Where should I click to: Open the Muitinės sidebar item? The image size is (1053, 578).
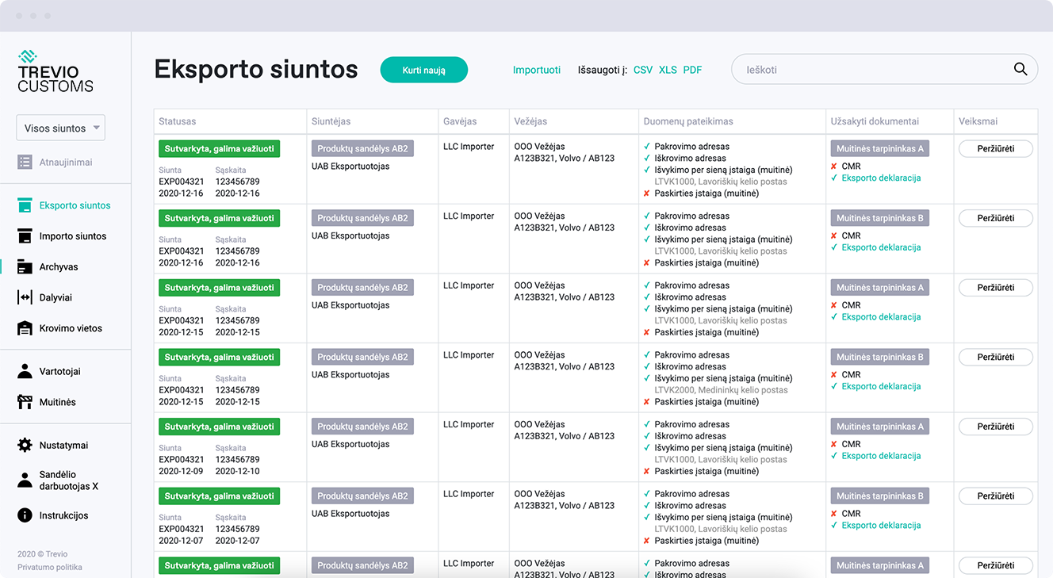point(58,402)
